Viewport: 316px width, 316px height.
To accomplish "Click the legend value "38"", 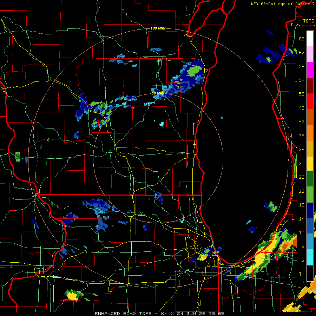I will point(302,136).
